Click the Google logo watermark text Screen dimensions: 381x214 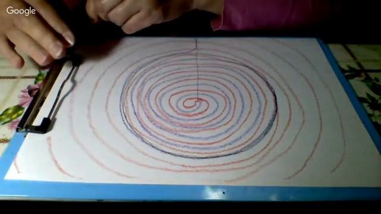21,11
